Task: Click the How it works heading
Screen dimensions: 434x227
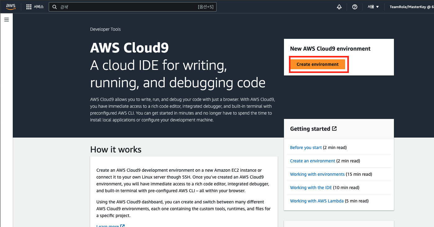Action: pyautogui.click(x=116, y=150)
